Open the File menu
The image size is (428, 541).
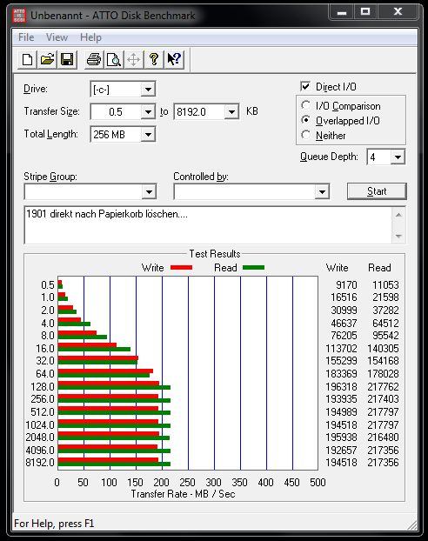tap(26, 37)
